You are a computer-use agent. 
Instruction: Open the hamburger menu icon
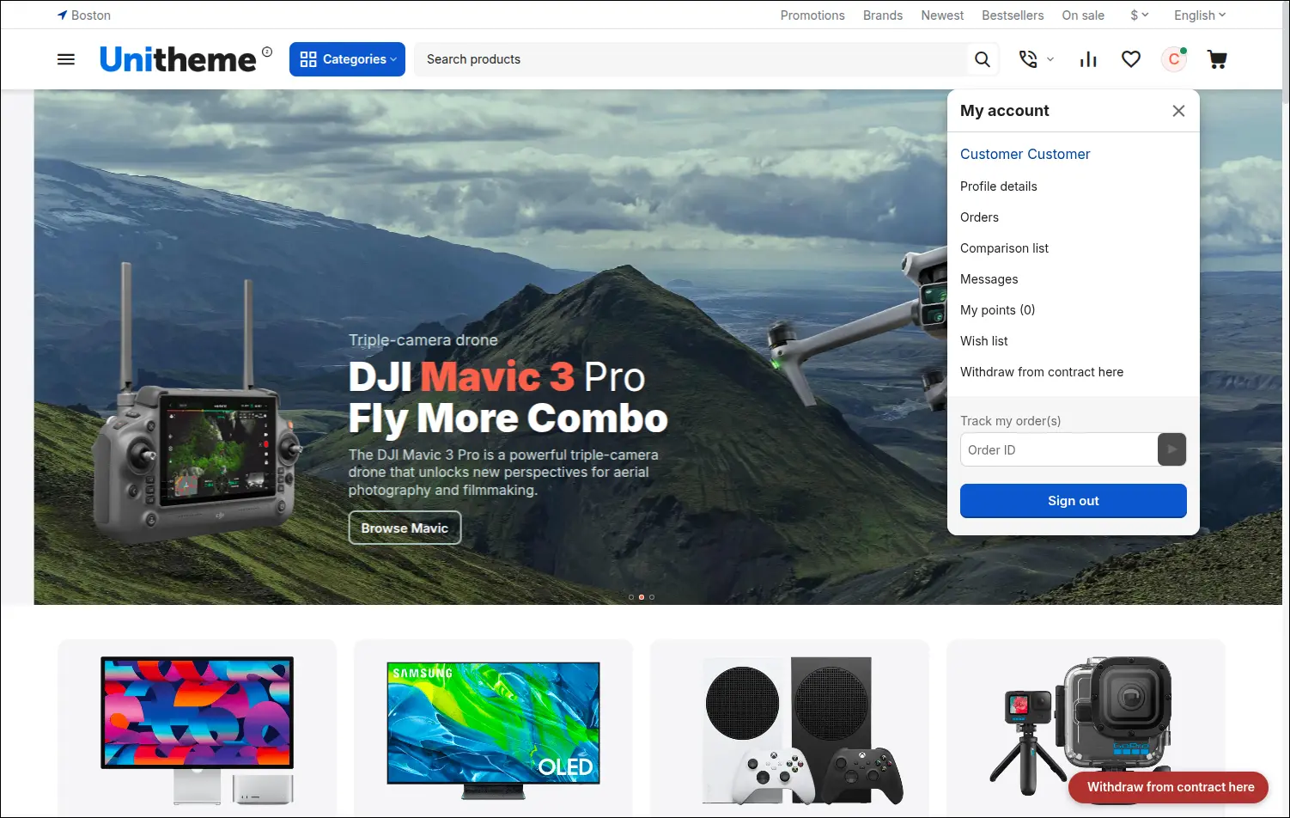66,59
